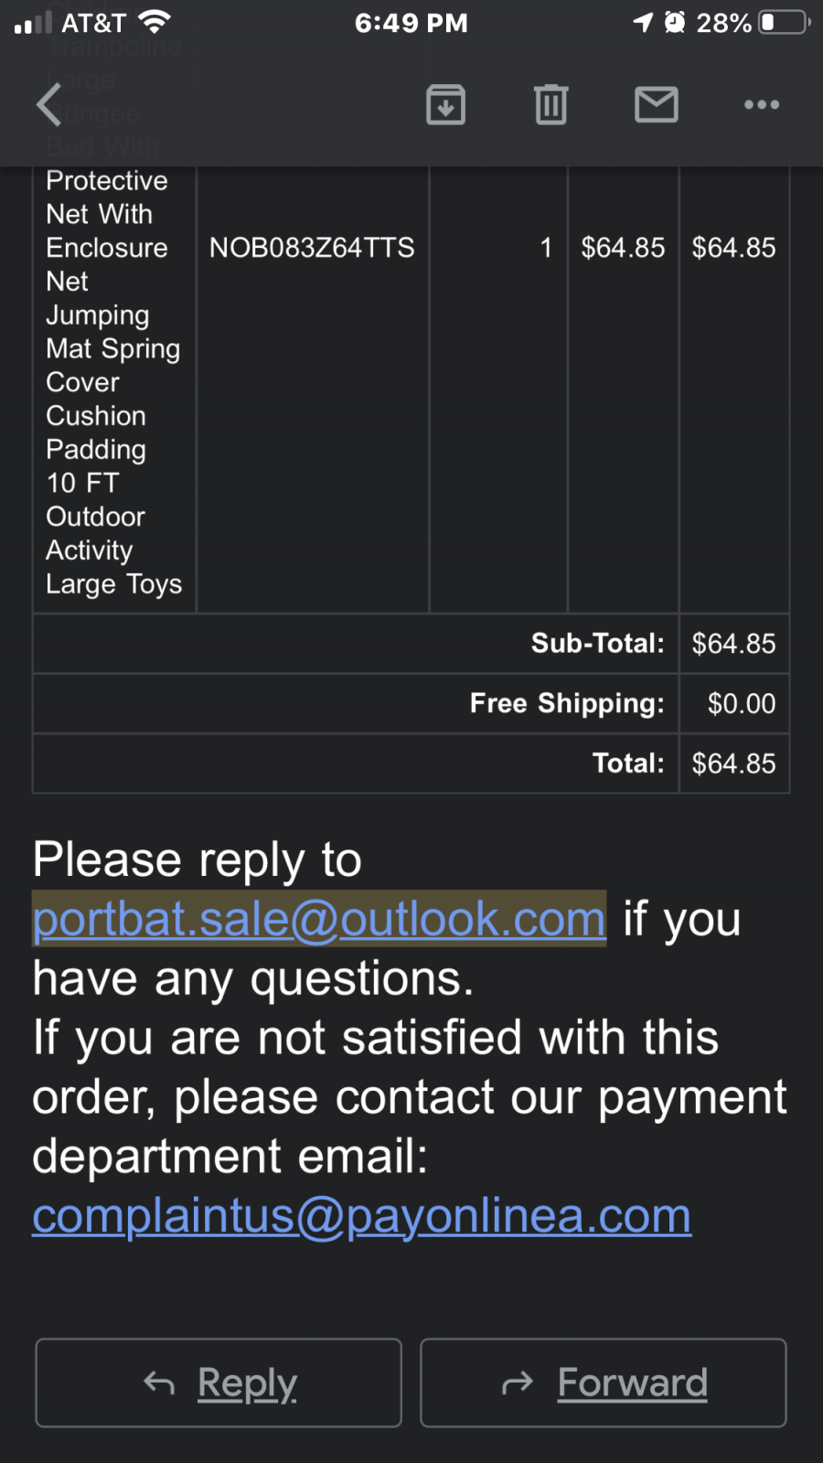Tap the Free Shipping $0.00 value
Image resolution: width=823 pixels, height=1463 pixels.
[742, 704]
